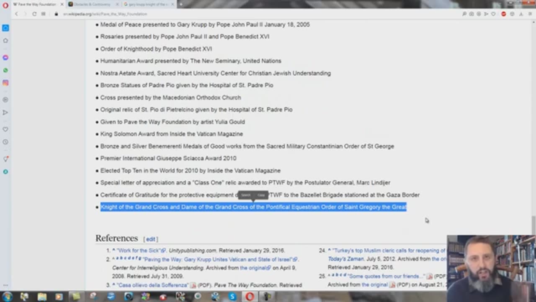Click the address bar URL
The image size is (536, 302).
[x=105, y=14]
